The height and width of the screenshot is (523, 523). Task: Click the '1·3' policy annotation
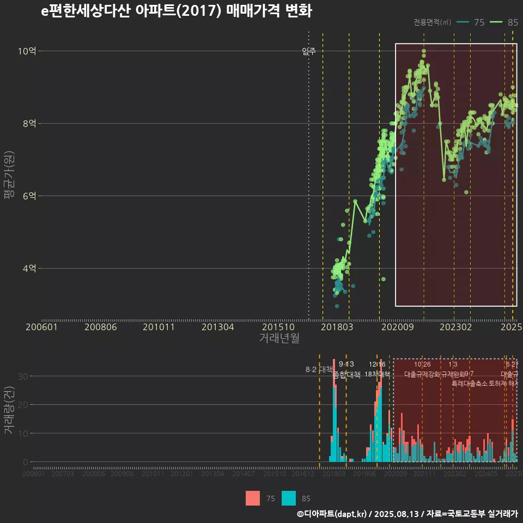(453, 364)
